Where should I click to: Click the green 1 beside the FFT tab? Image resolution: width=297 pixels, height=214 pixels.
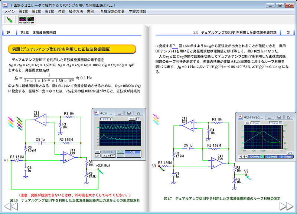pyautogui.click(x=112, y=119)
